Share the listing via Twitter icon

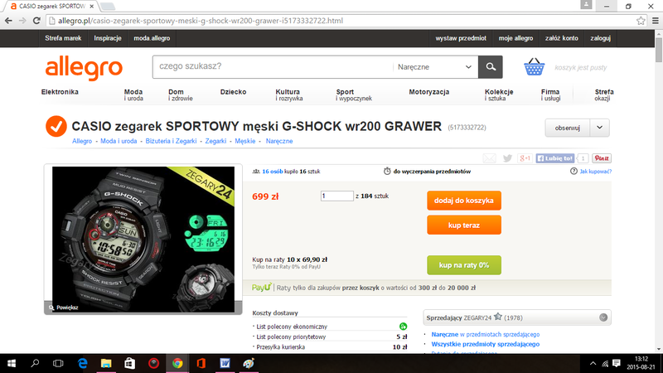[507, 158]
